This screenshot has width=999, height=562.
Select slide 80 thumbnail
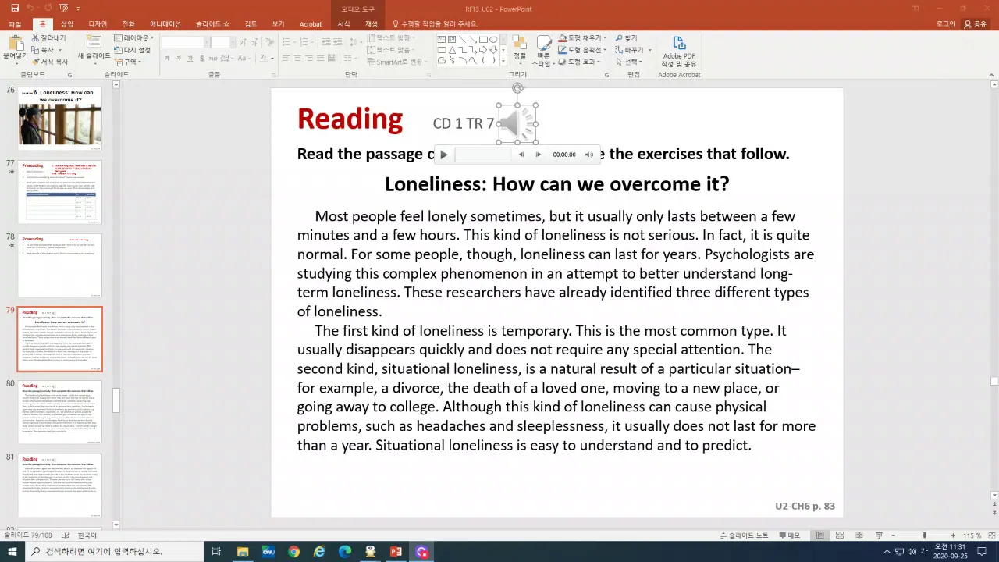[x=60, y=412]
